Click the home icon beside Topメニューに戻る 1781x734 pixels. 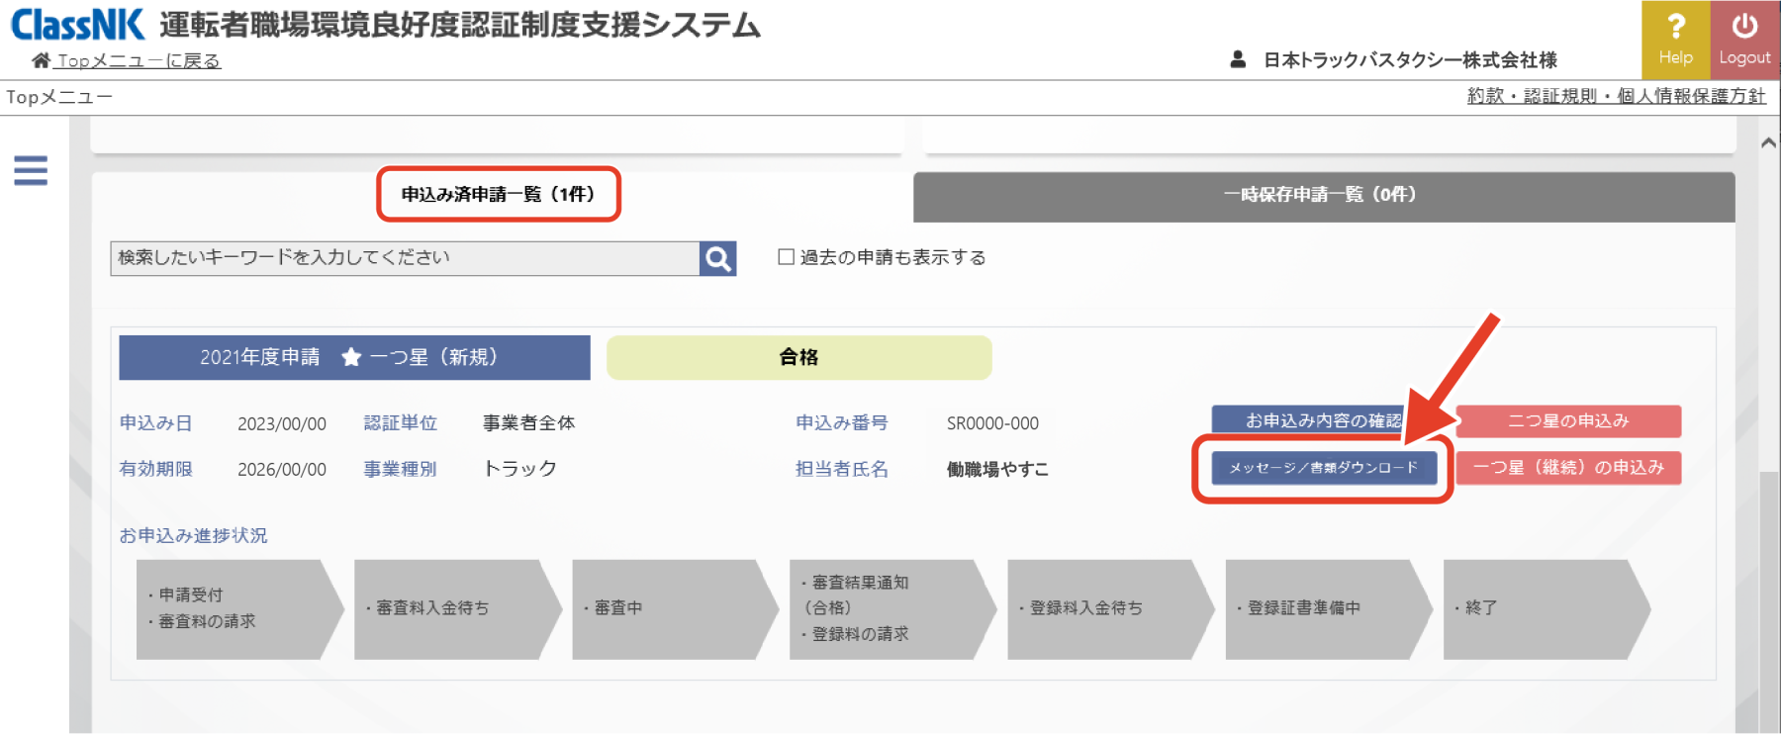[x=41, y=60]
